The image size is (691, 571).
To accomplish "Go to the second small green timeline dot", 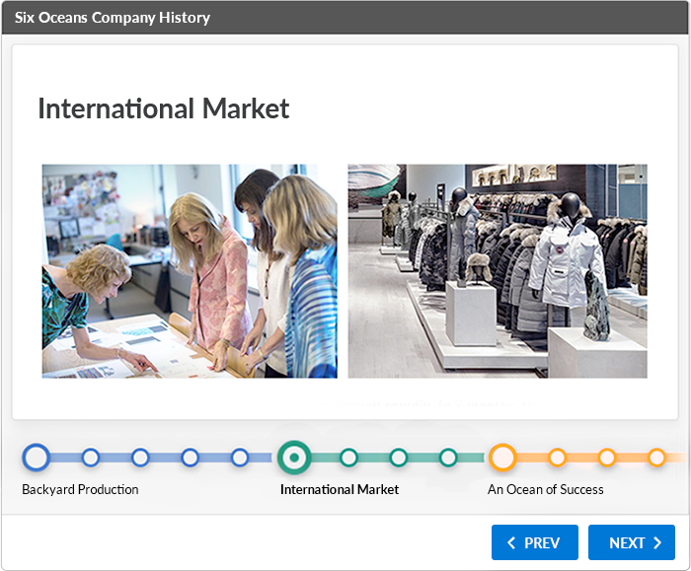I will 399,457.
